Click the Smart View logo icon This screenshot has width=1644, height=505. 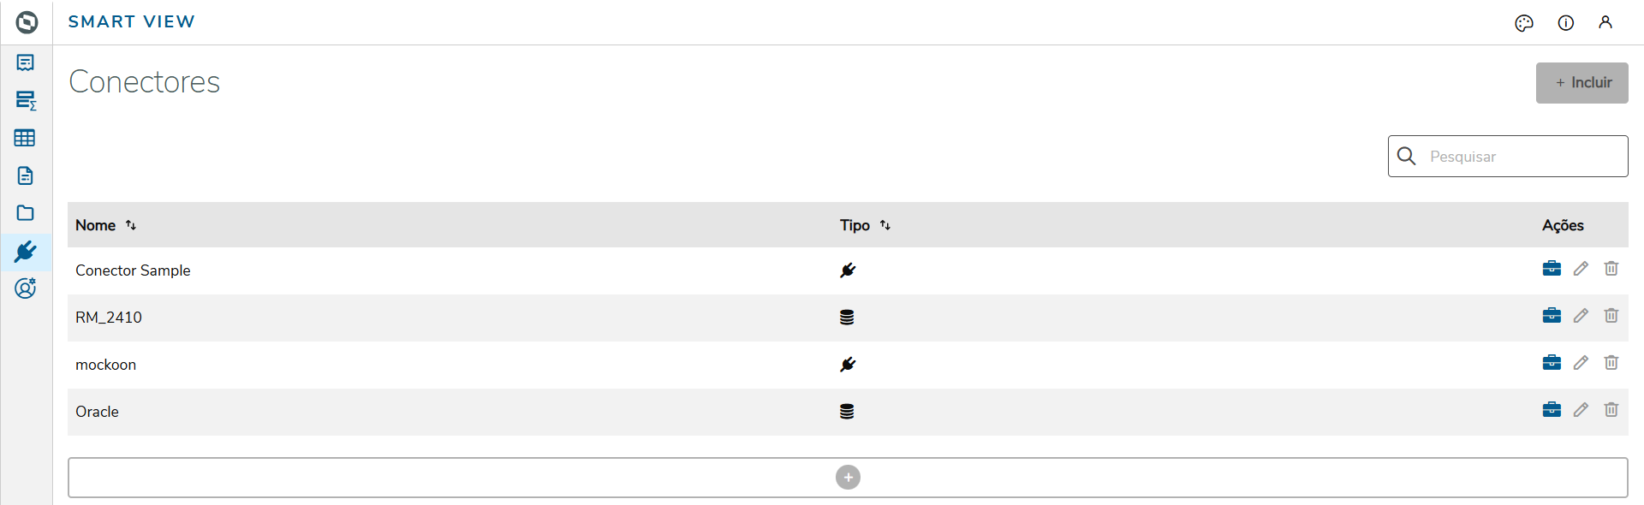pyautogui.click(x=27, y=22)
